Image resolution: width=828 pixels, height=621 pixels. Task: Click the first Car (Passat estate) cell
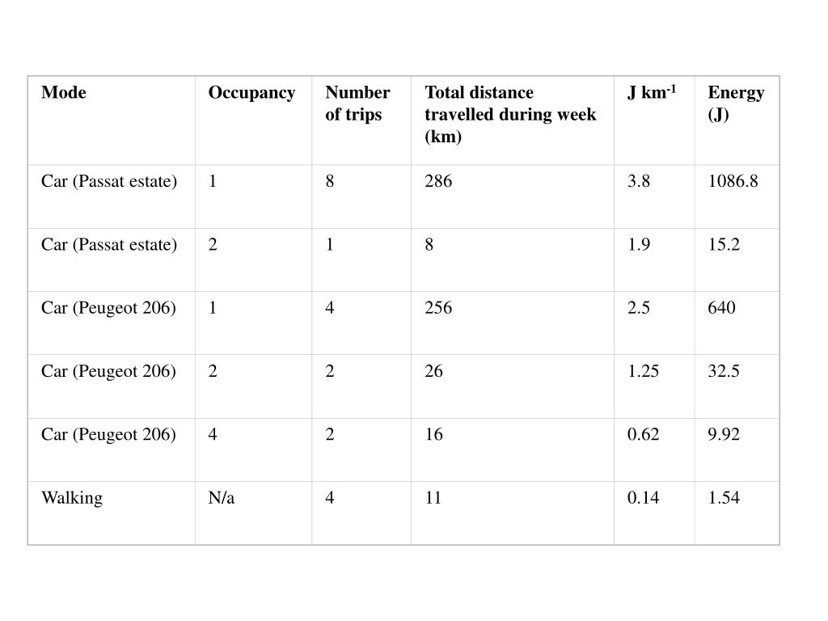click(x=109, y=182)
